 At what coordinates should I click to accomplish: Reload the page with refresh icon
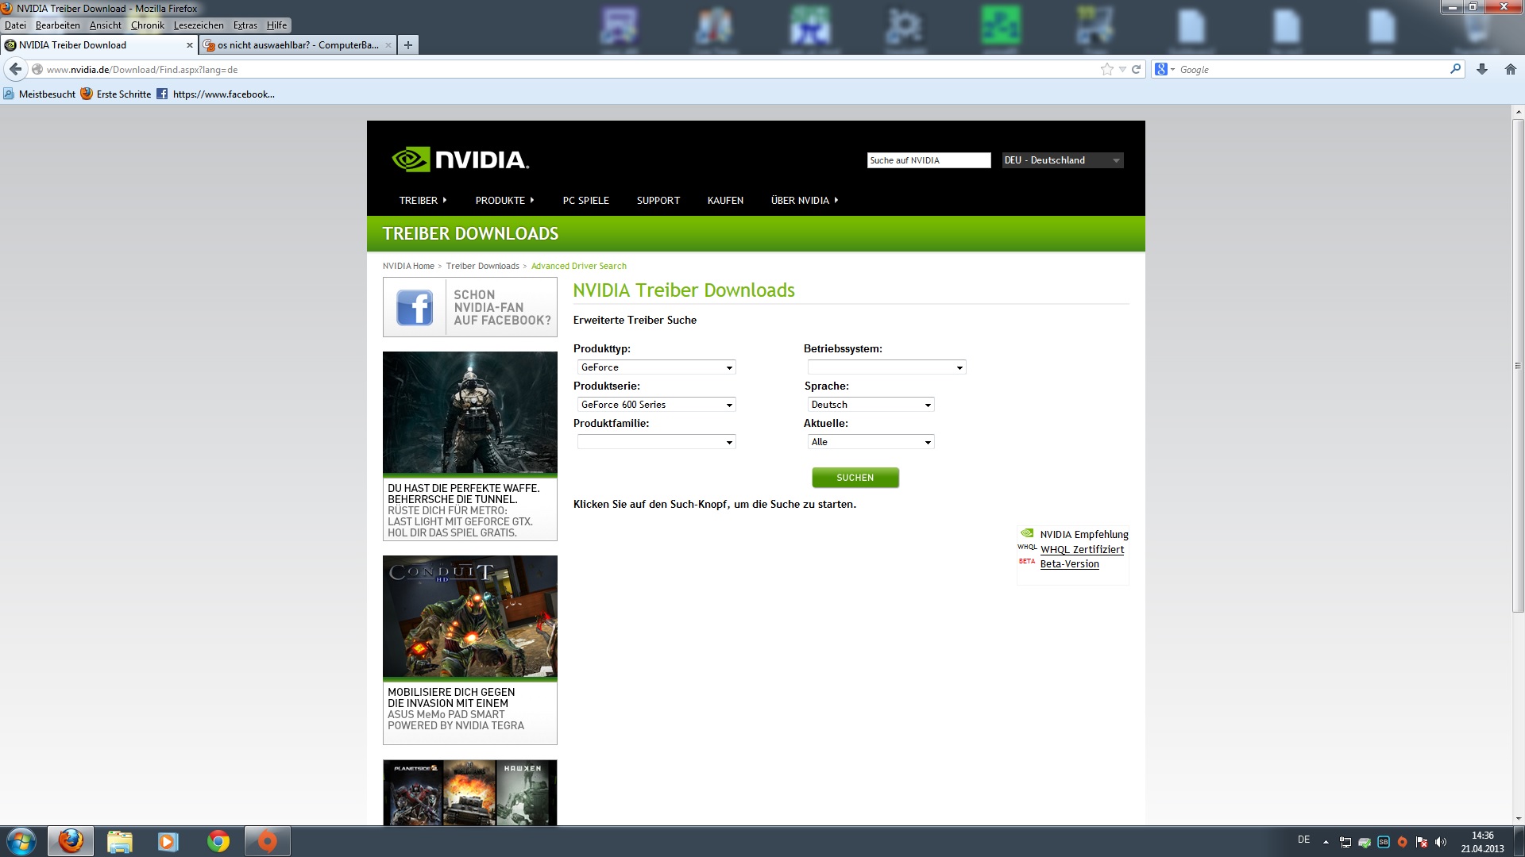(x=1136, y=70)
